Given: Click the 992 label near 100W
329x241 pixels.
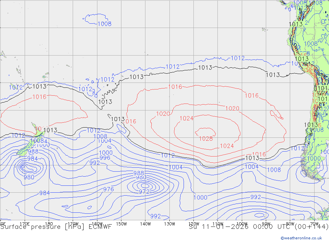Looking at the screenshot, I should pos(256,197).
